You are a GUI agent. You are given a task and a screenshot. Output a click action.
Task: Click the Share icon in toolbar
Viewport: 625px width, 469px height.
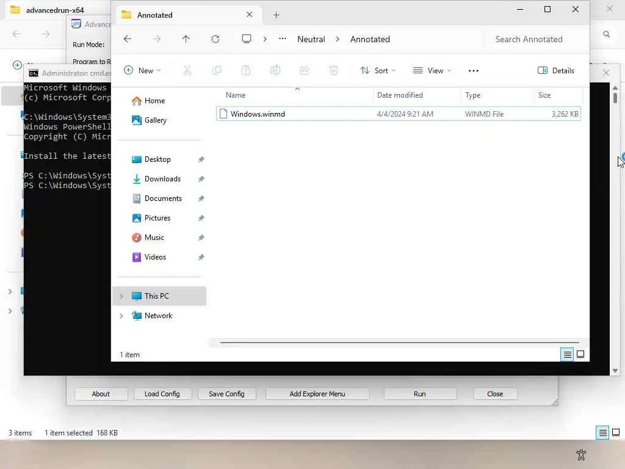tap(305, 71)
